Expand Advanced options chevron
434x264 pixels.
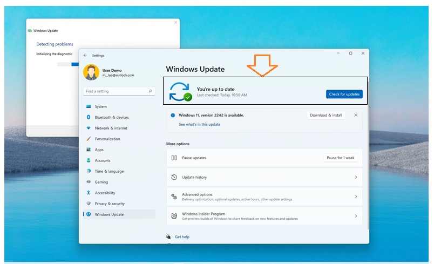[x=356, y=197]
